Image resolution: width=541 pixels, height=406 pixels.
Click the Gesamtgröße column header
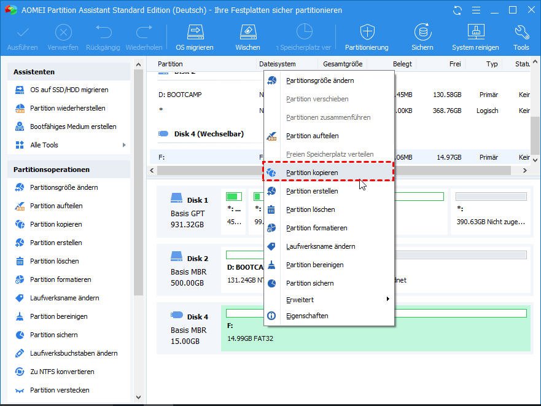343,64
